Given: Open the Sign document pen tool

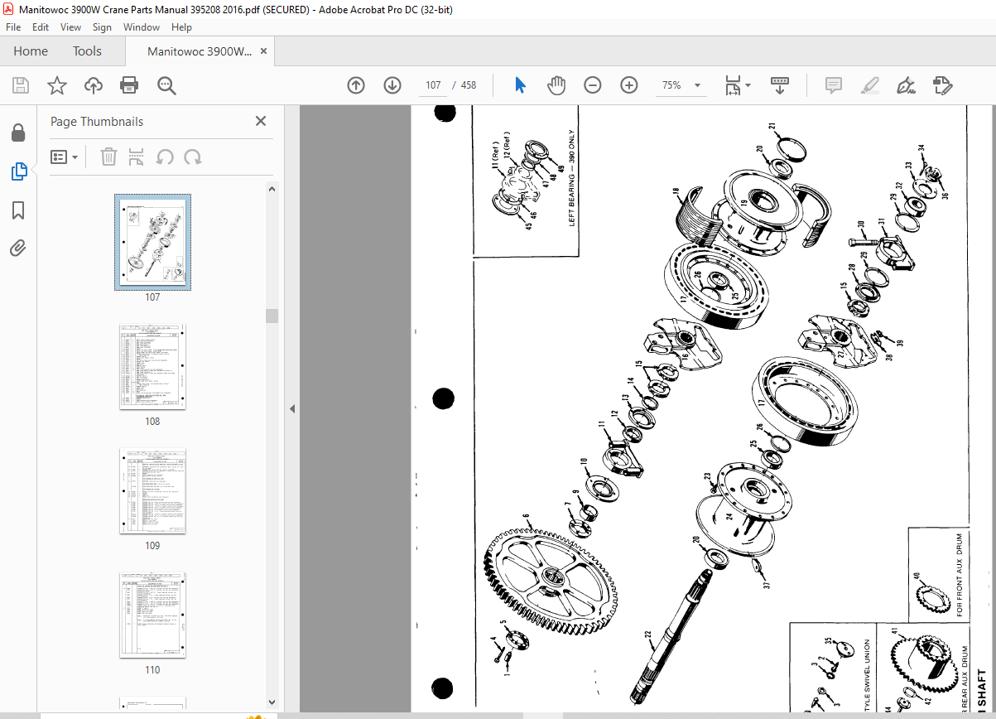Looking at the screenshot, I should [906, 85].
